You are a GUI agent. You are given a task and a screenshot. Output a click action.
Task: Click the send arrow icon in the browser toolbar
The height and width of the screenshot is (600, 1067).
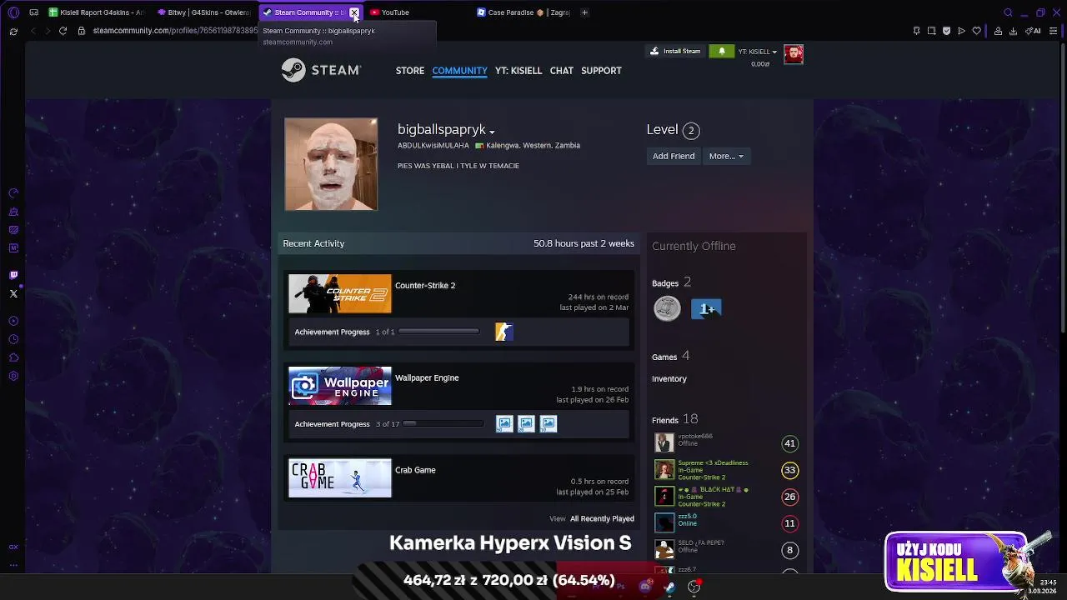click(x=961, y=31)
